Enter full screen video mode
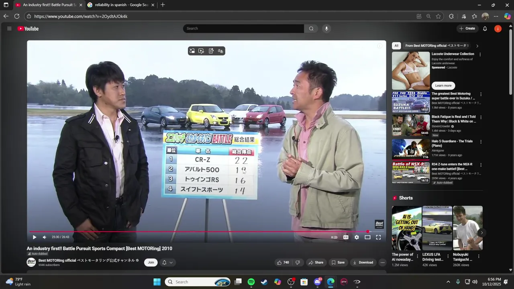 point(378,237)
